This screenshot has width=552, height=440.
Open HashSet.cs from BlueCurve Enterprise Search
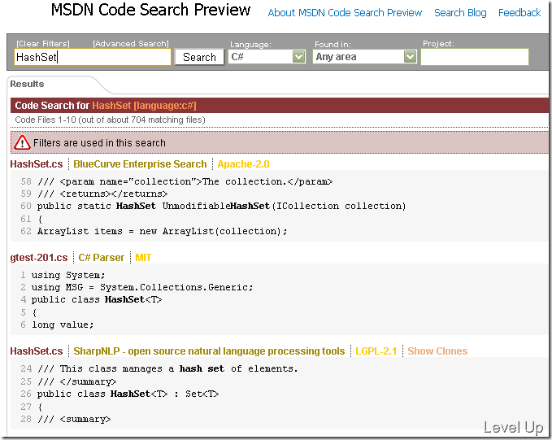(x=37, y=164)
